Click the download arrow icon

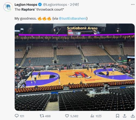coord(133,116)
